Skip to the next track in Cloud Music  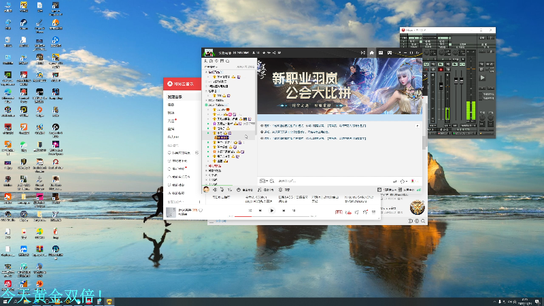point(284,210)
